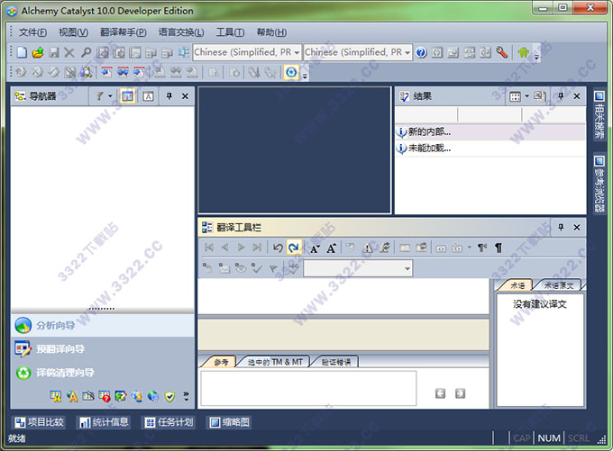613x451 pixels.
Task: Open the Project Compare (项目比较) pane
Action: point(39,422)
